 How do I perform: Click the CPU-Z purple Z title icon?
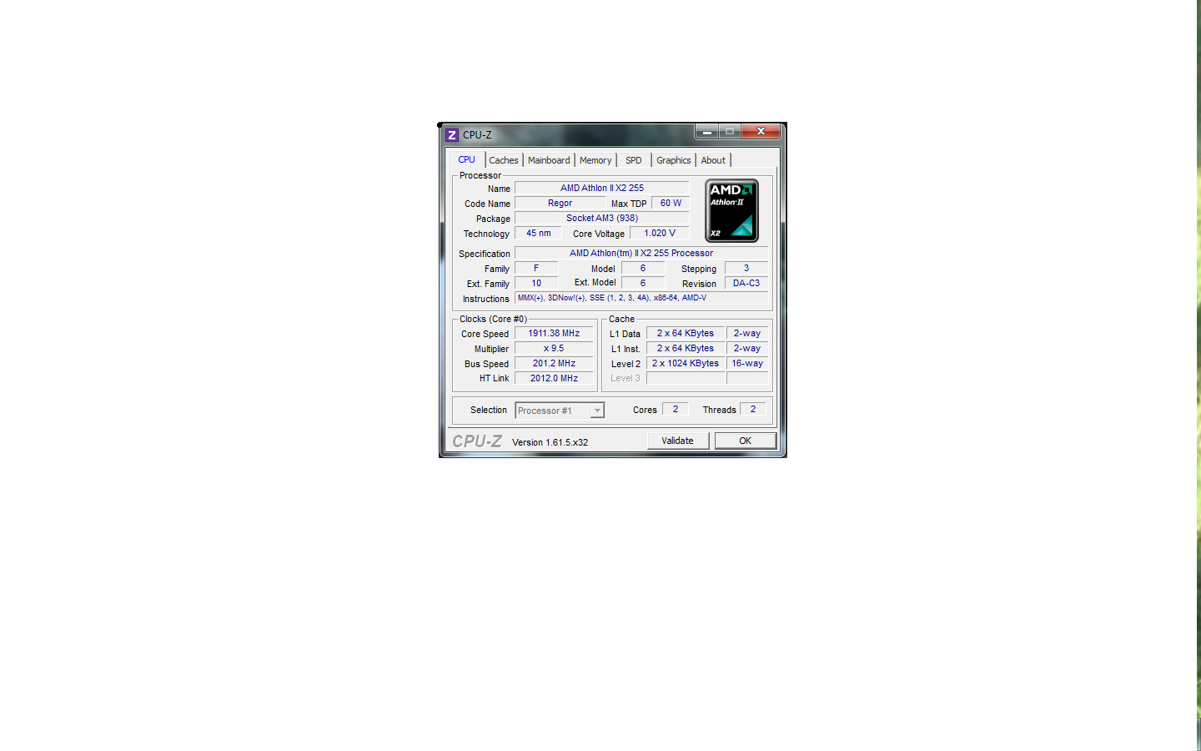point(452,134)
